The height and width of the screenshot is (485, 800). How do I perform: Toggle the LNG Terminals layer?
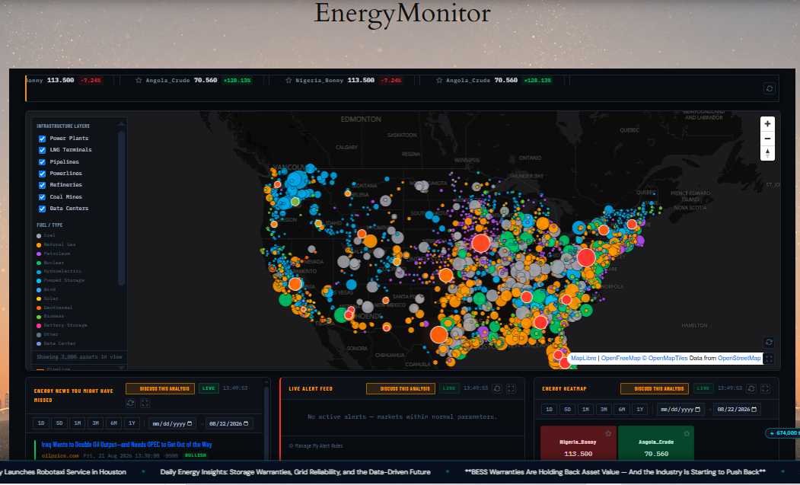pyautogui.click(x=43, y=150)
